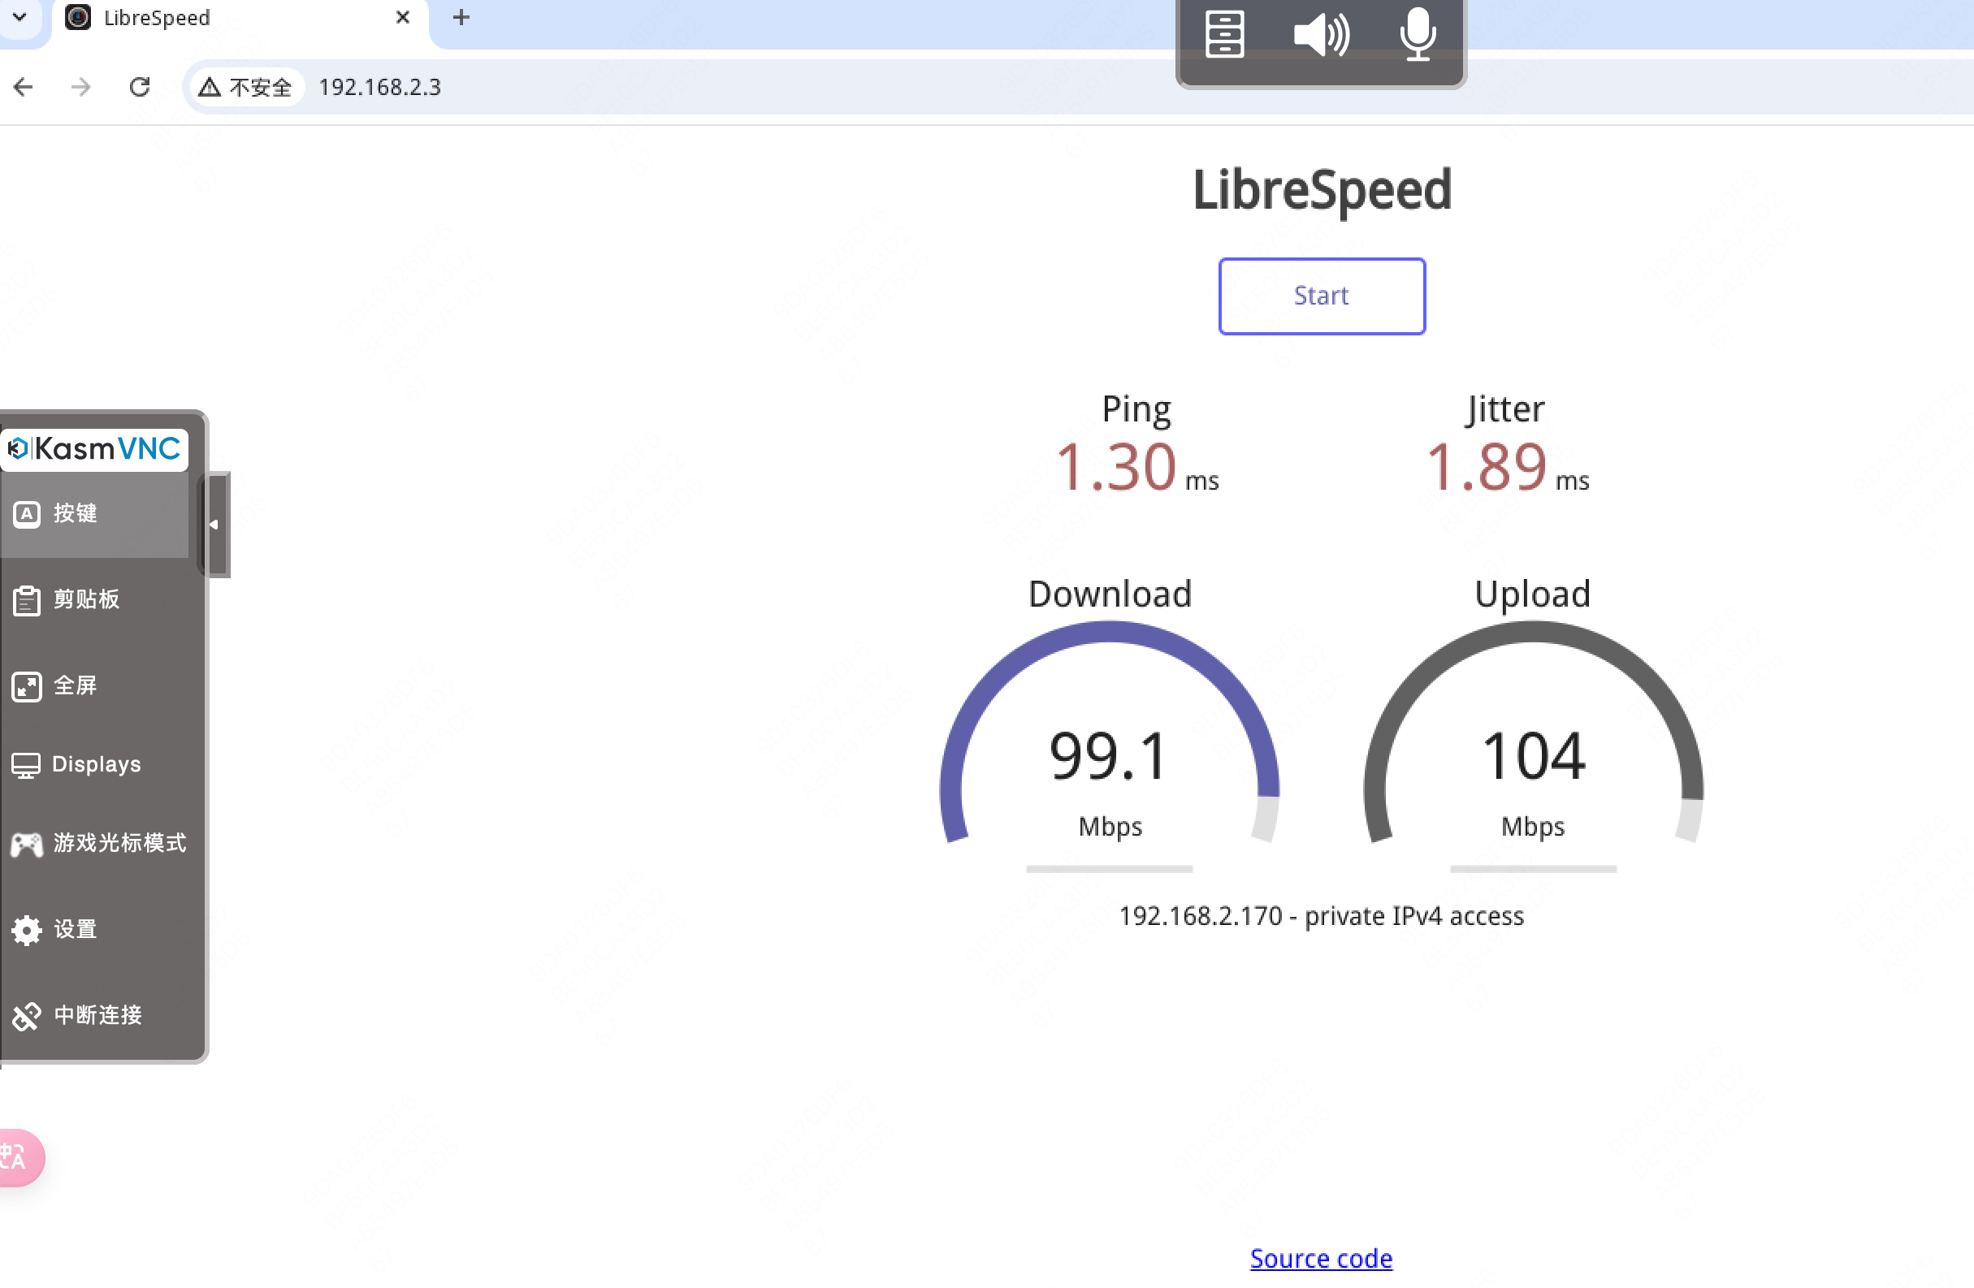Close the LibreSpeed tab

pos(403,17)
